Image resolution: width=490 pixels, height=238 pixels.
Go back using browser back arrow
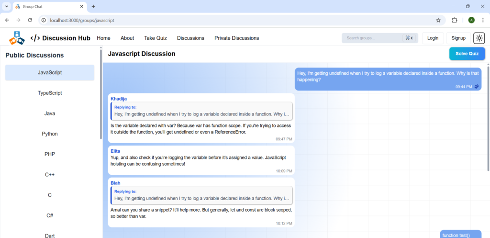tap(7, 20)
